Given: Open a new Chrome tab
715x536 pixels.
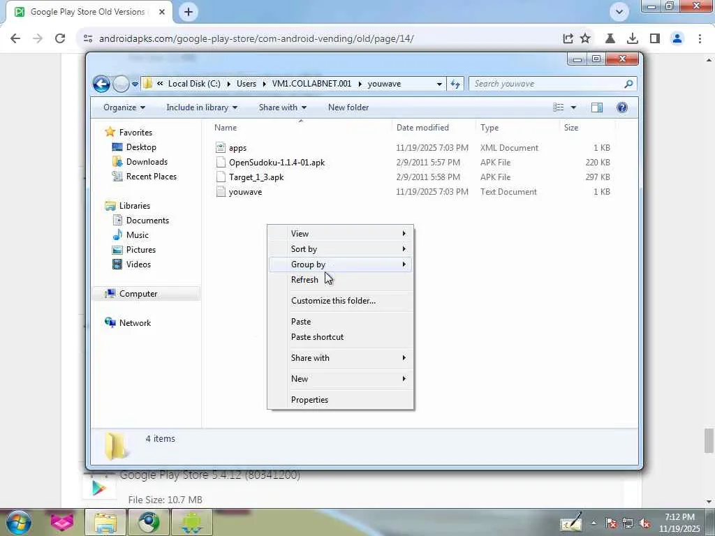Looking at the screenshot, I should tap(189, 12).
